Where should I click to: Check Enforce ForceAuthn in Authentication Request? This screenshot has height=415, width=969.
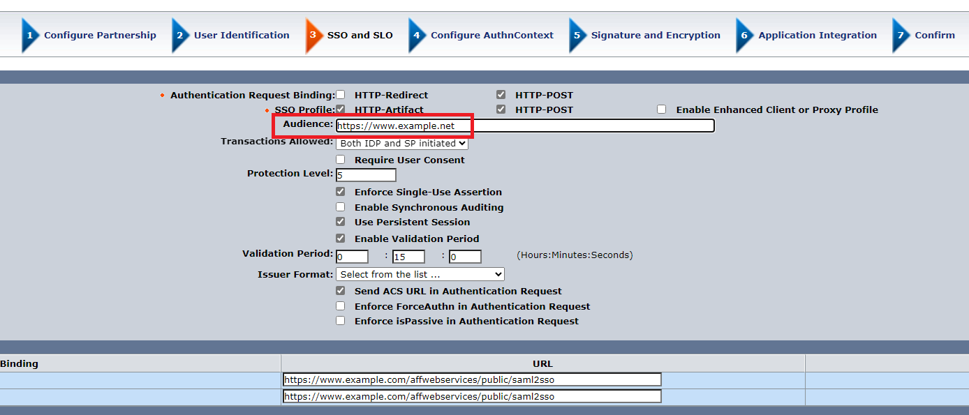[341, 305]
